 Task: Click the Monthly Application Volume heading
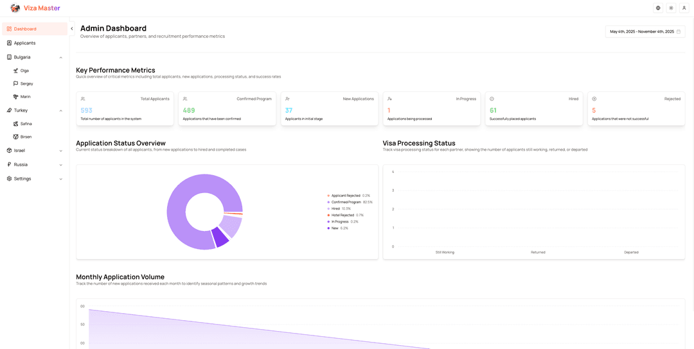click(120, 277)
